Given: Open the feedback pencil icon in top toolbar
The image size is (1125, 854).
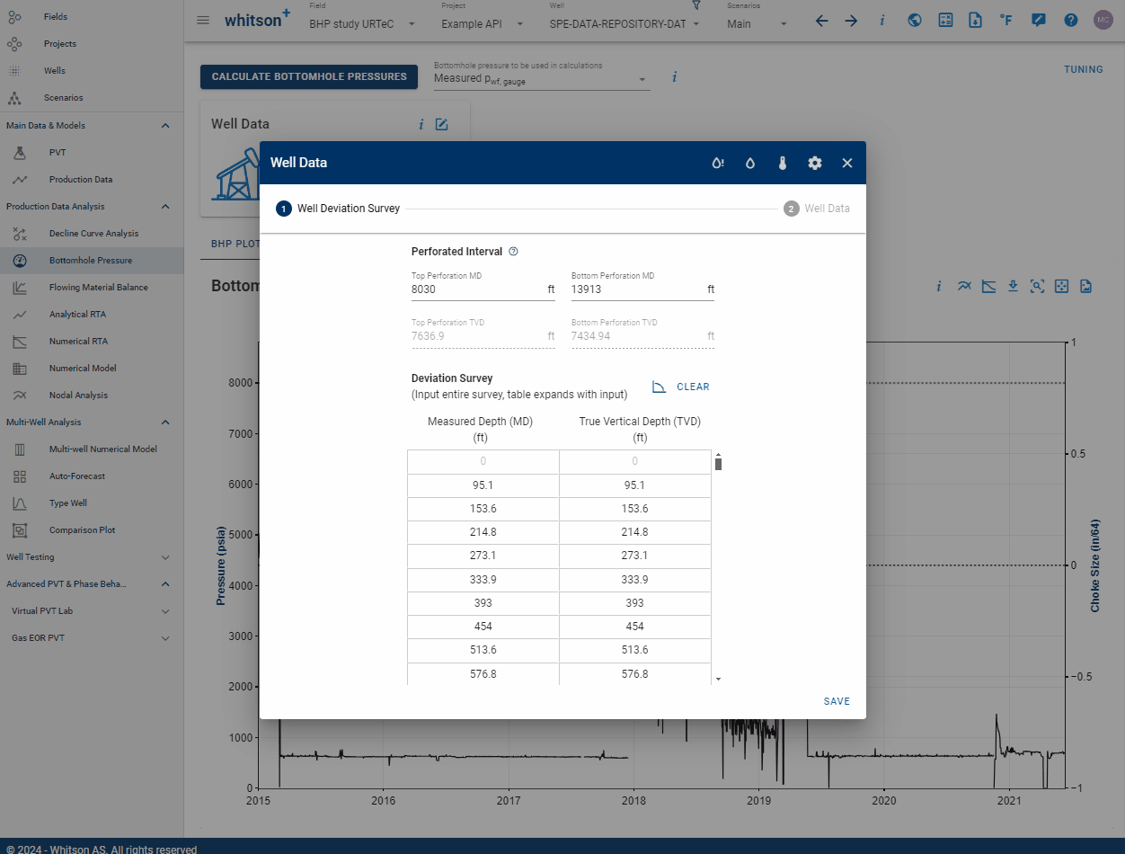Looking at the screenshot, I should [1039, 20].
